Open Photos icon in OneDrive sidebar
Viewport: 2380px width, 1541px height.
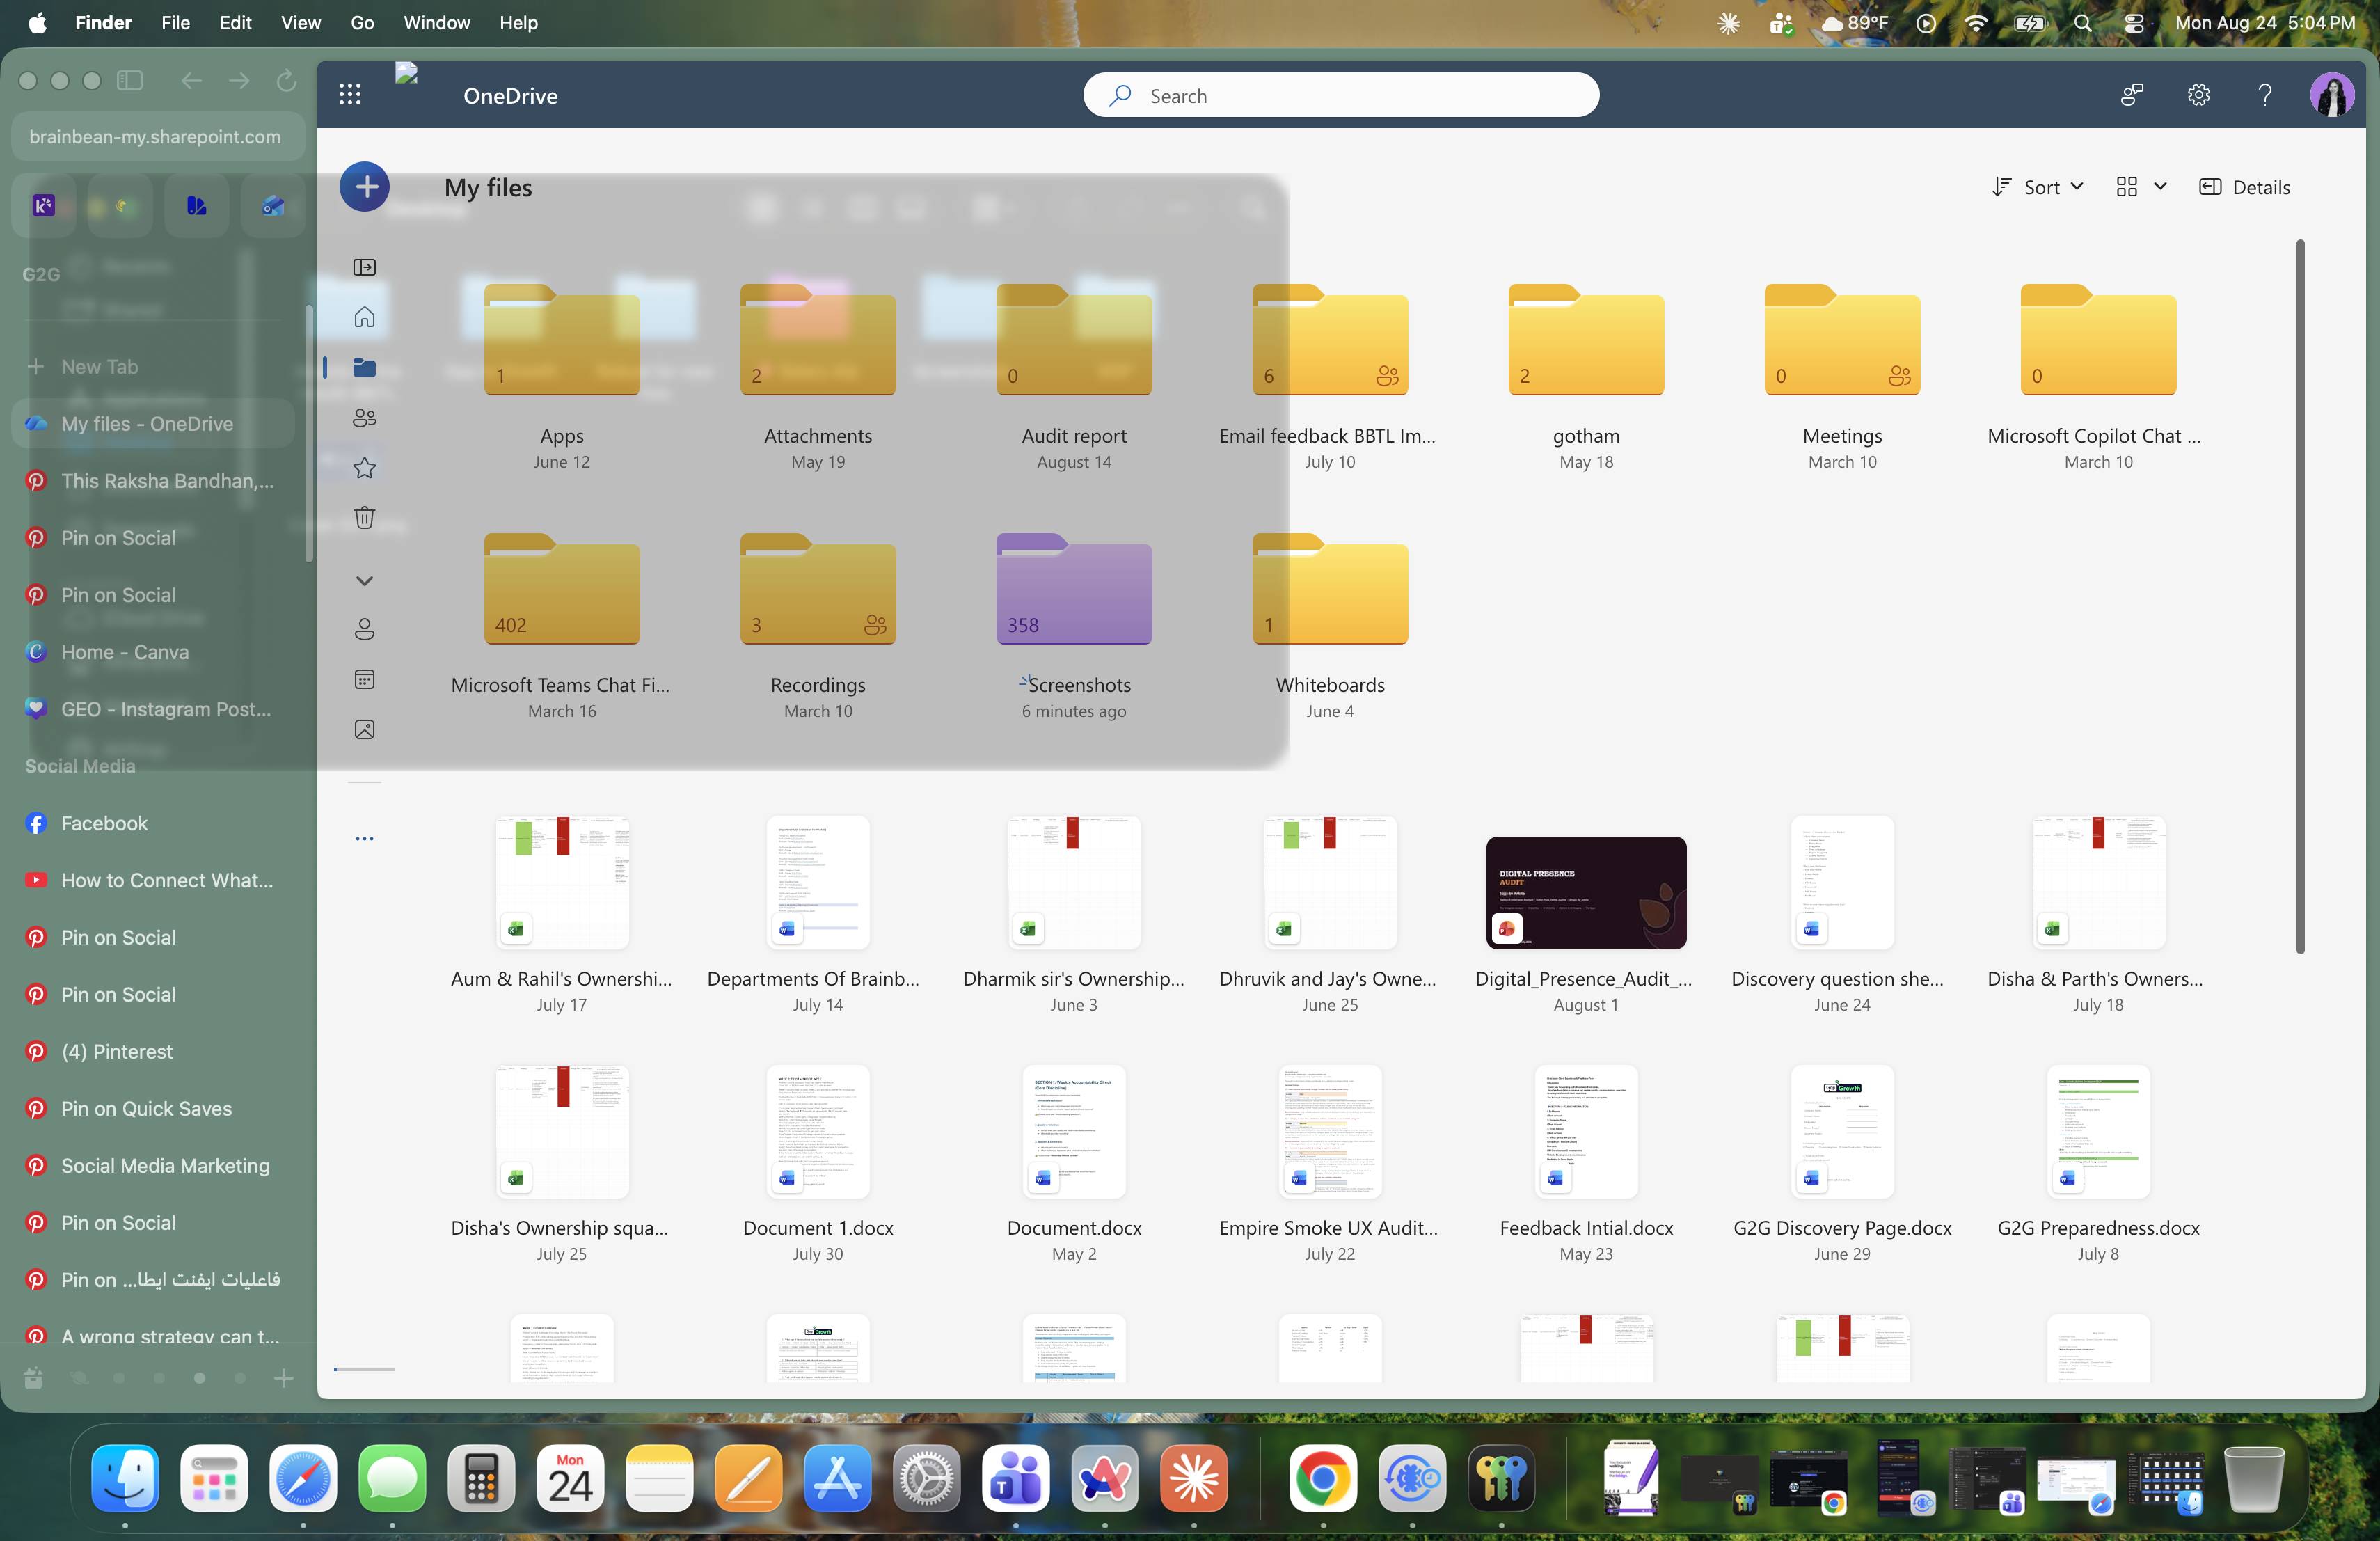[x=365, y=730]
